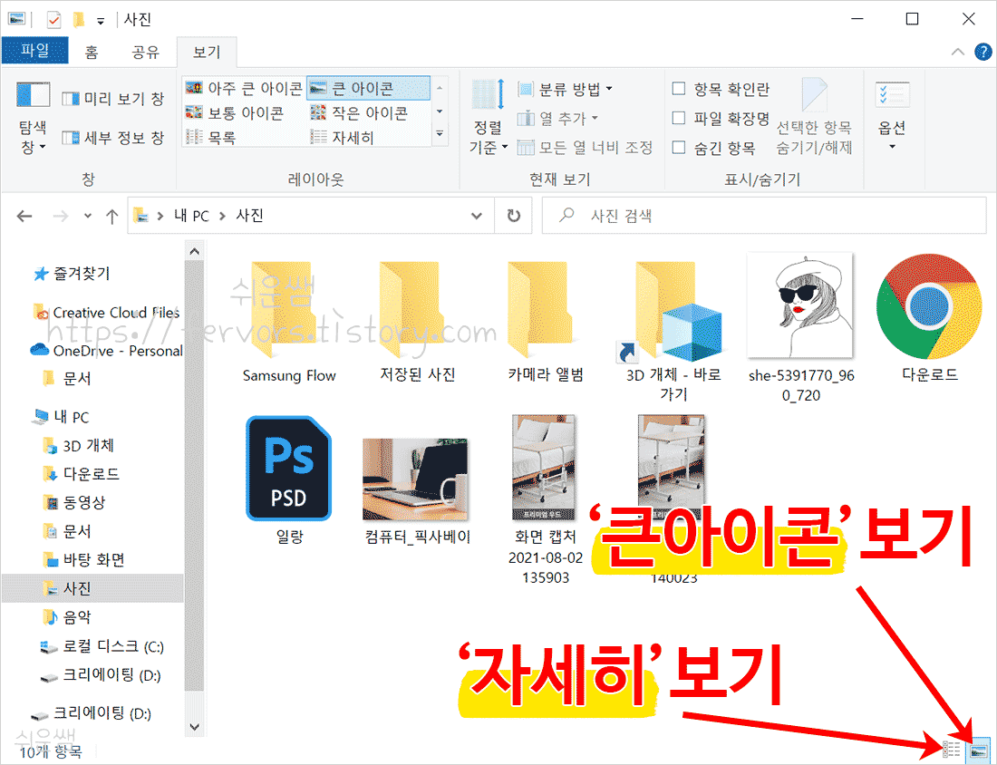Collapse the ribbon with the chevron
The height and width of the screenshot is (765, 997).
[958, 53]
